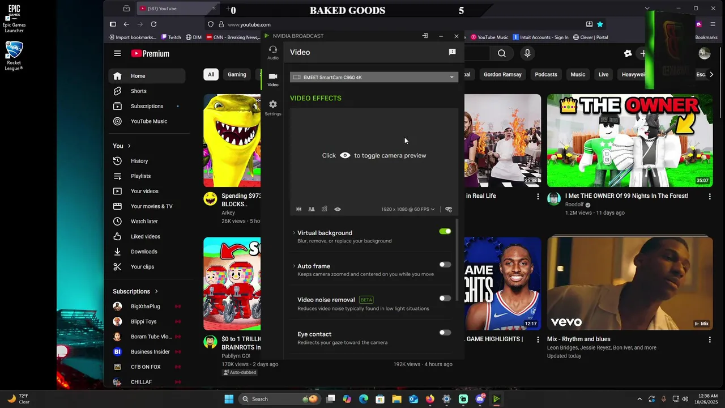Click the two-people icon under the camera preview
Screen dimensions: 725x408
click(x=312, y=209)
